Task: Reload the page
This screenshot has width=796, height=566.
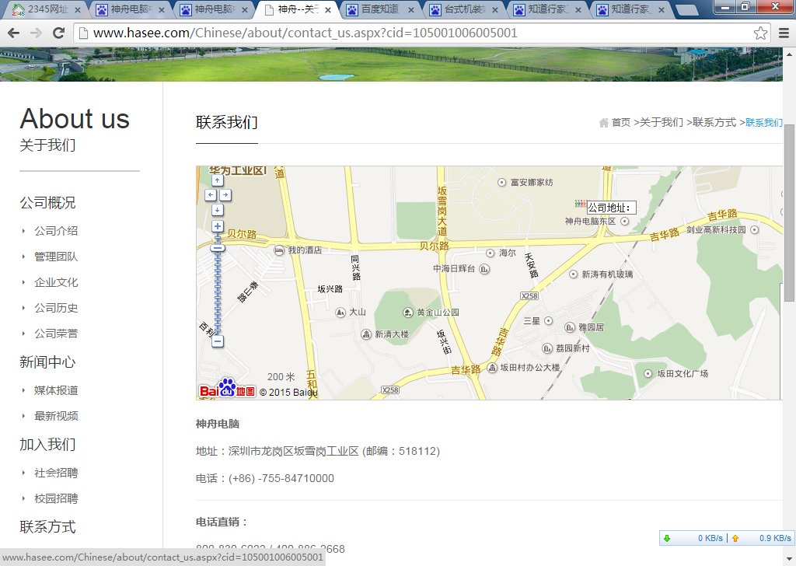Action: 58,33
